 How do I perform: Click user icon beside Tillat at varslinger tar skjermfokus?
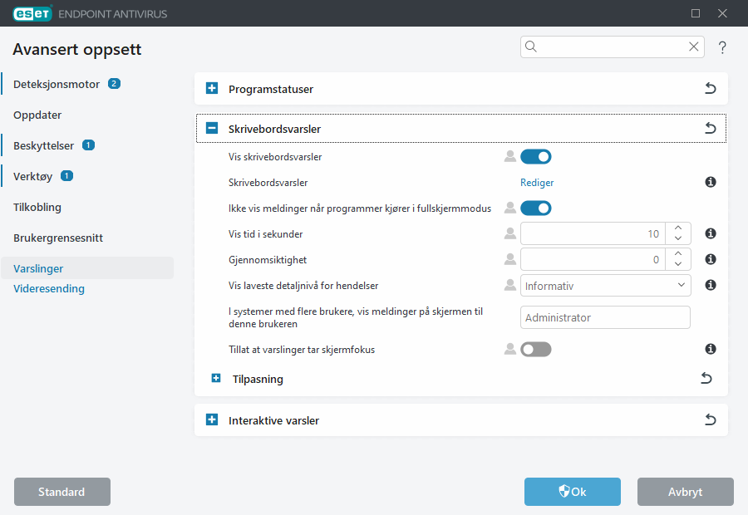point(510,349)
